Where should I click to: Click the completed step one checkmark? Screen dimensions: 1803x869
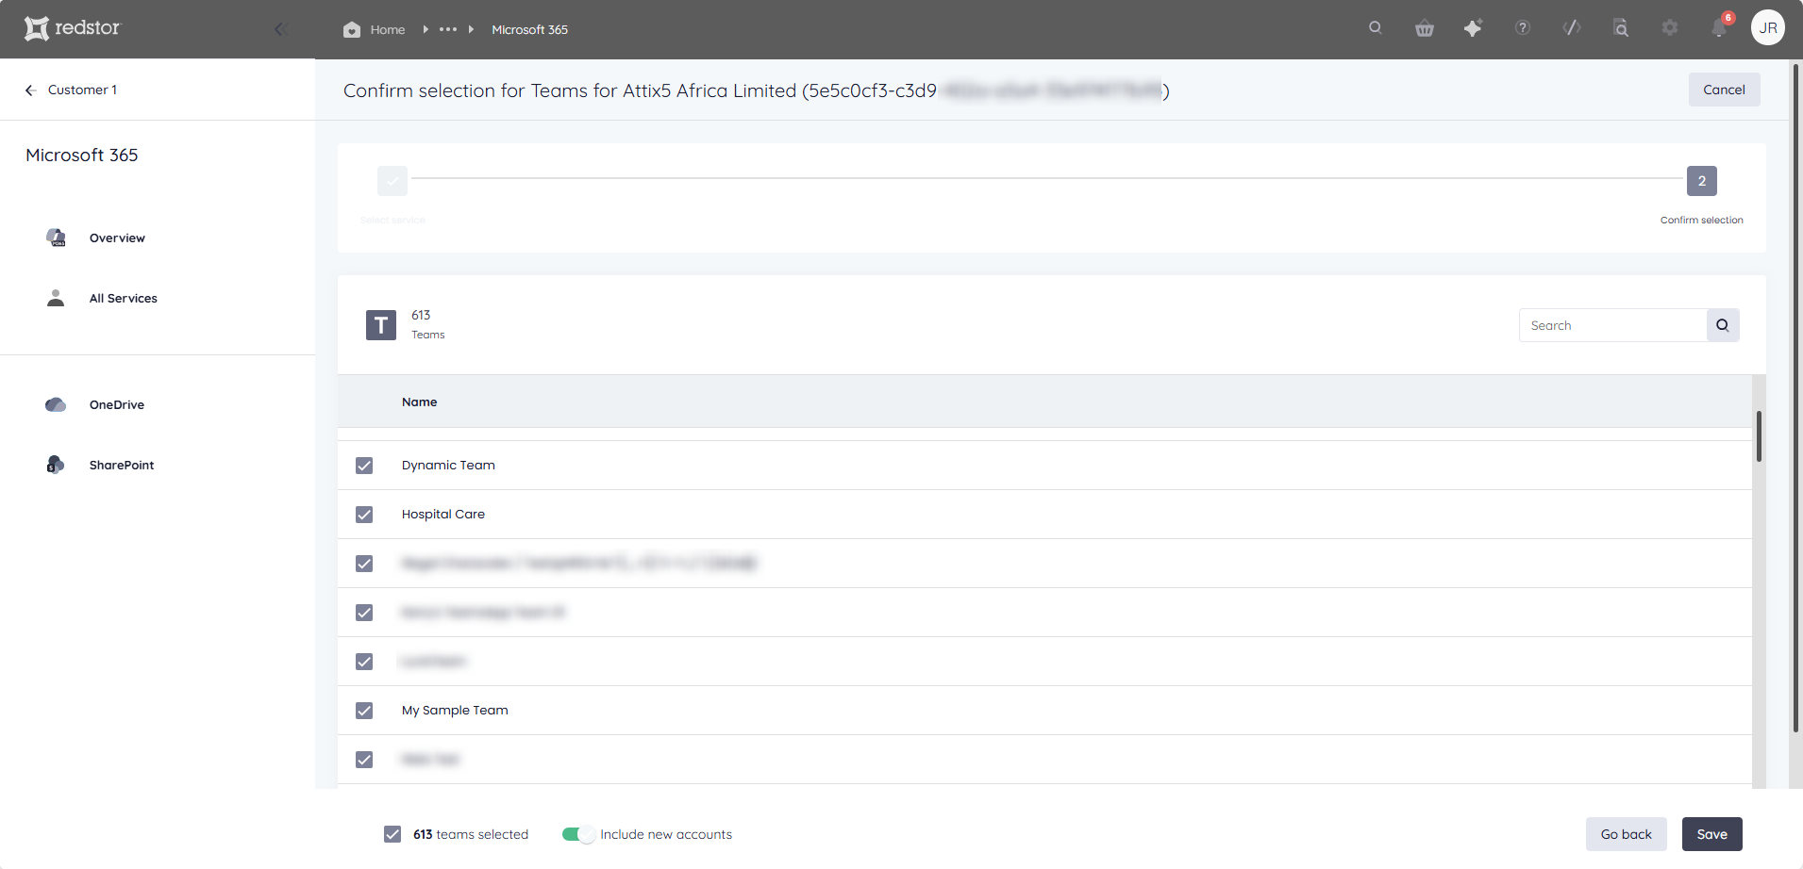click(392, 181)
